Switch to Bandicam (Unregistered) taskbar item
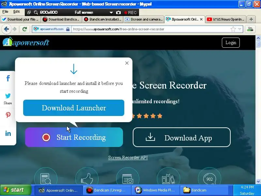The height and width of the screenshot is (196, 261). pyautogui.click(x=107, y=190)
